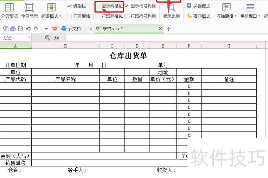268x178 pixels.
Task: Click the 数量 header cell
Action: coord(137,79)
